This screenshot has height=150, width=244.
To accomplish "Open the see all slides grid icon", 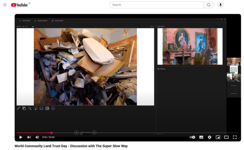I will pyautogui.click(x=24, y=108).
